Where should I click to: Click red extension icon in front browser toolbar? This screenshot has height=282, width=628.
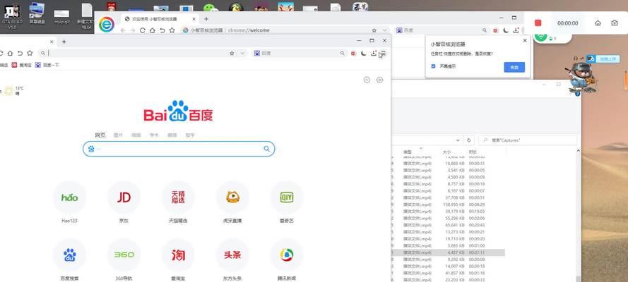(353, 53)
